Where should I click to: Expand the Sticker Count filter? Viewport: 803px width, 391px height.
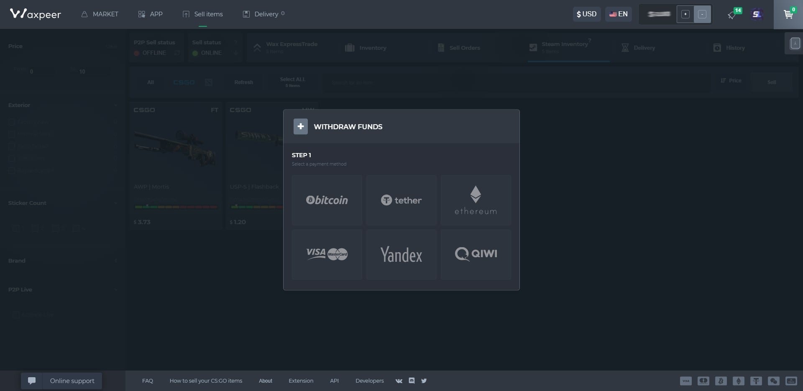click(x=63, y=203)
